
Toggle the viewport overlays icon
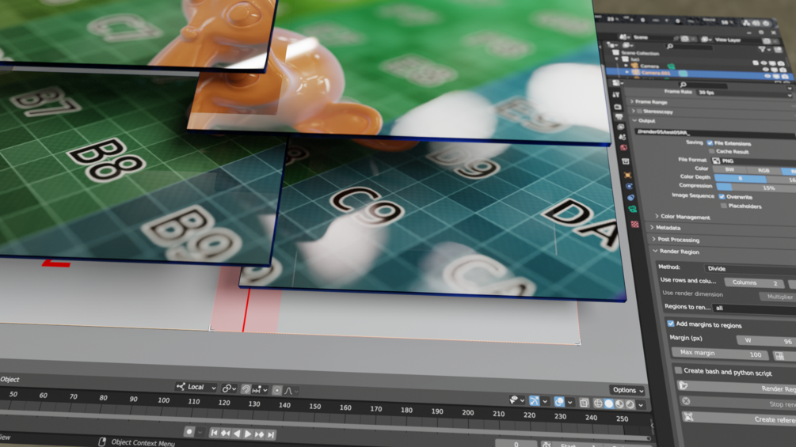pyautogui.click(x=559, y=402)
